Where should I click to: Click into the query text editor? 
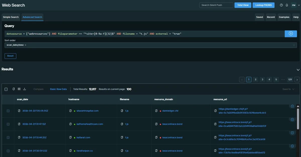(x=144, y=33)
